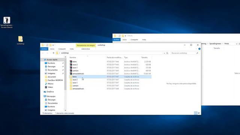The height and width of the screenshot is (135, 240).
Task: Navigate back in workshop window
Action: 43,53
